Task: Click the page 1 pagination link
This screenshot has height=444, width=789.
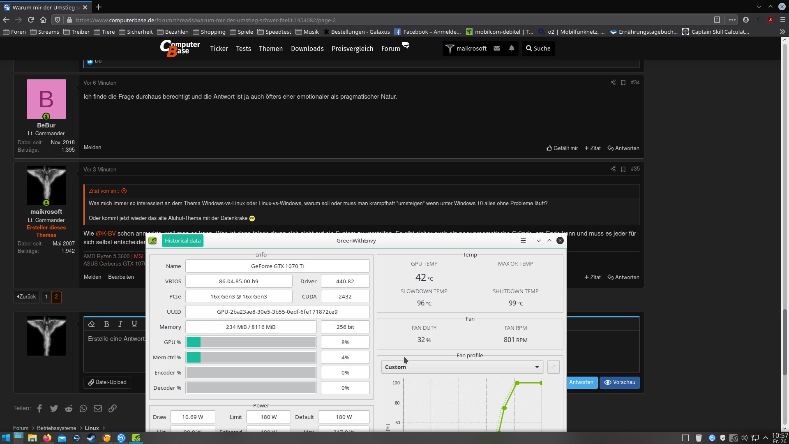Action: pyautogui.click(x=46, y=297)
